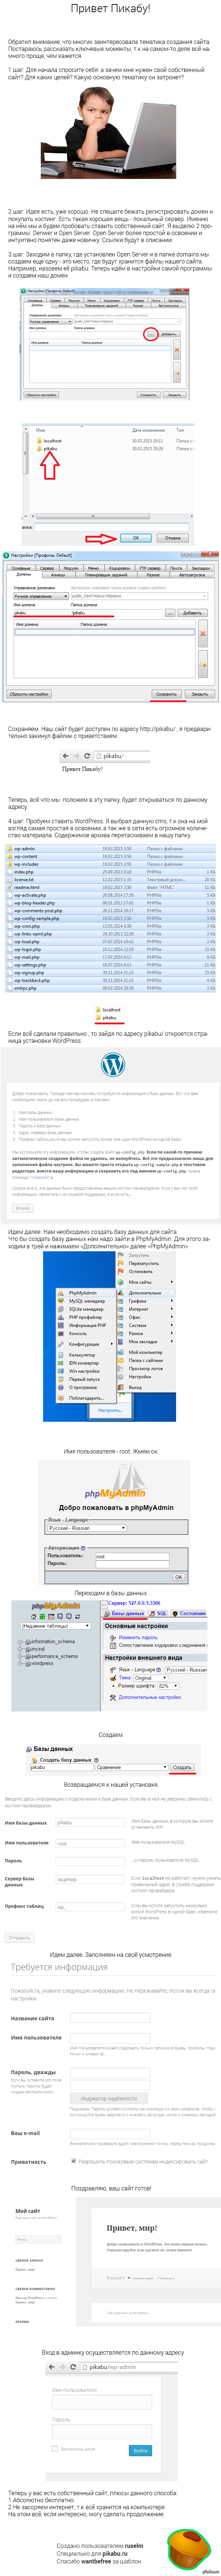
Task: Click the OK button on phpMyAdmin login form
Action: coord(179,1577)
